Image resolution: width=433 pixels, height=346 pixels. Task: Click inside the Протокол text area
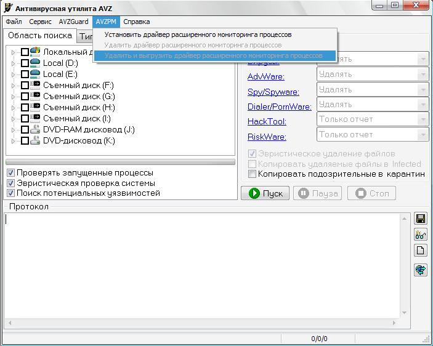click(203, 265)
